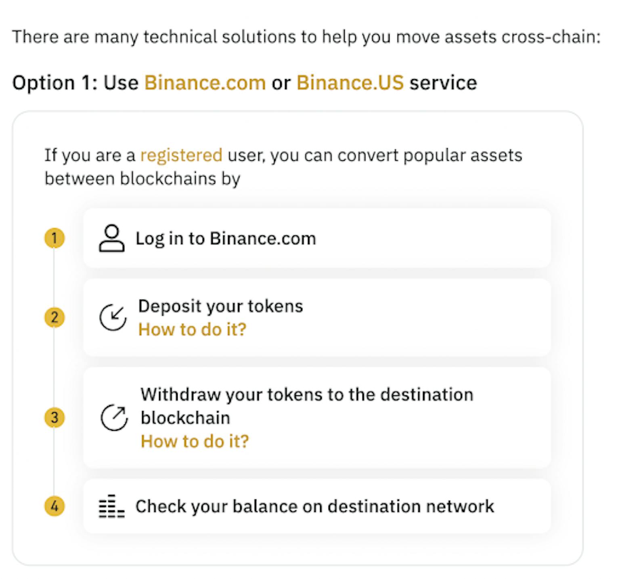Open the Binance.com link in the heading

pos(205,83)
